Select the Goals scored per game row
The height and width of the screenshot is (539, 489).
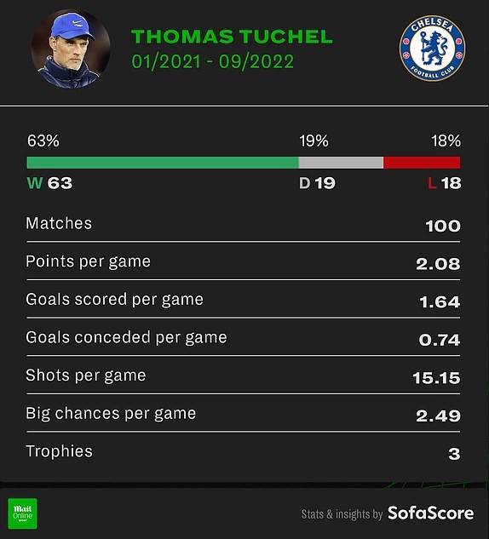click(243, 300)
